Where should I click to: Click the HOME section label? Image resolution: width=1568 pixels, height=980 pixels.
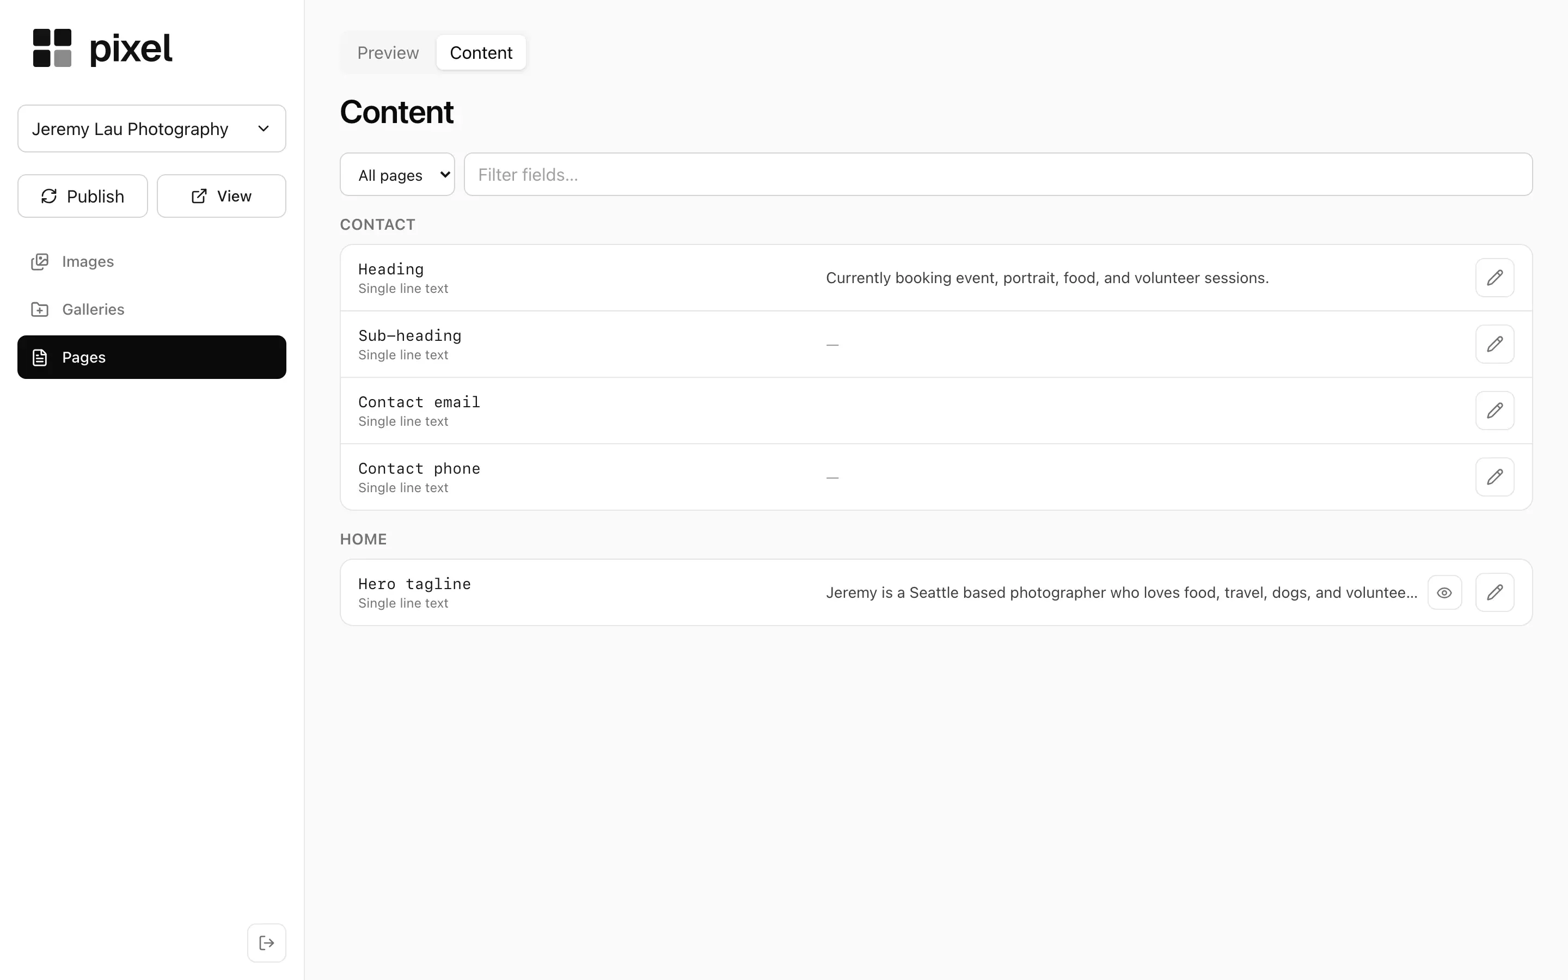(x=364, y=539)
